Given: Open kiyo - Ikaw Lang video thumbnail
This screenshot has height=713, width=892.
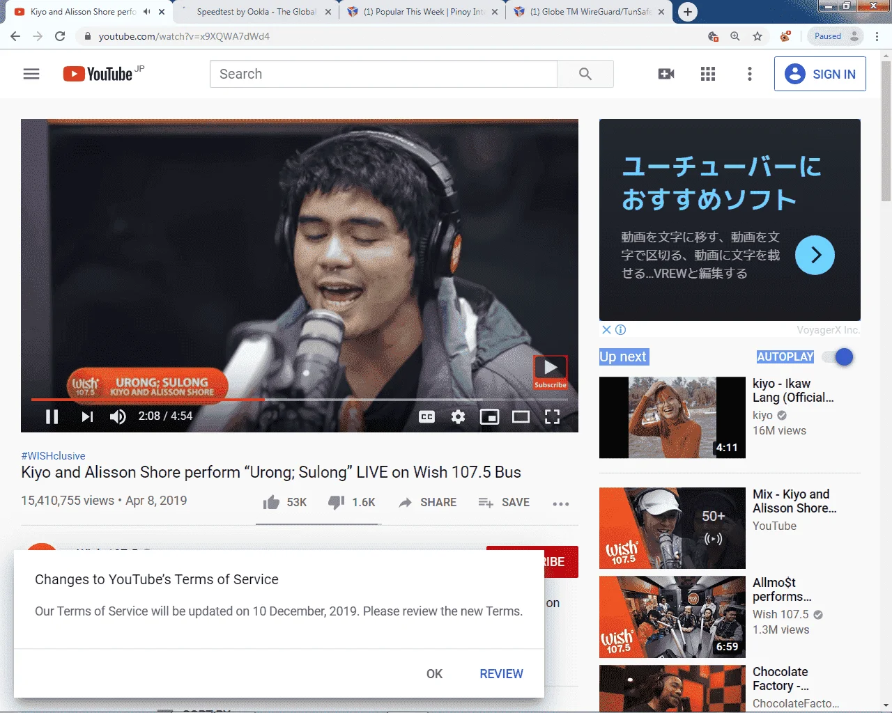Looking at the screenshot, I should tap(672, 418).
